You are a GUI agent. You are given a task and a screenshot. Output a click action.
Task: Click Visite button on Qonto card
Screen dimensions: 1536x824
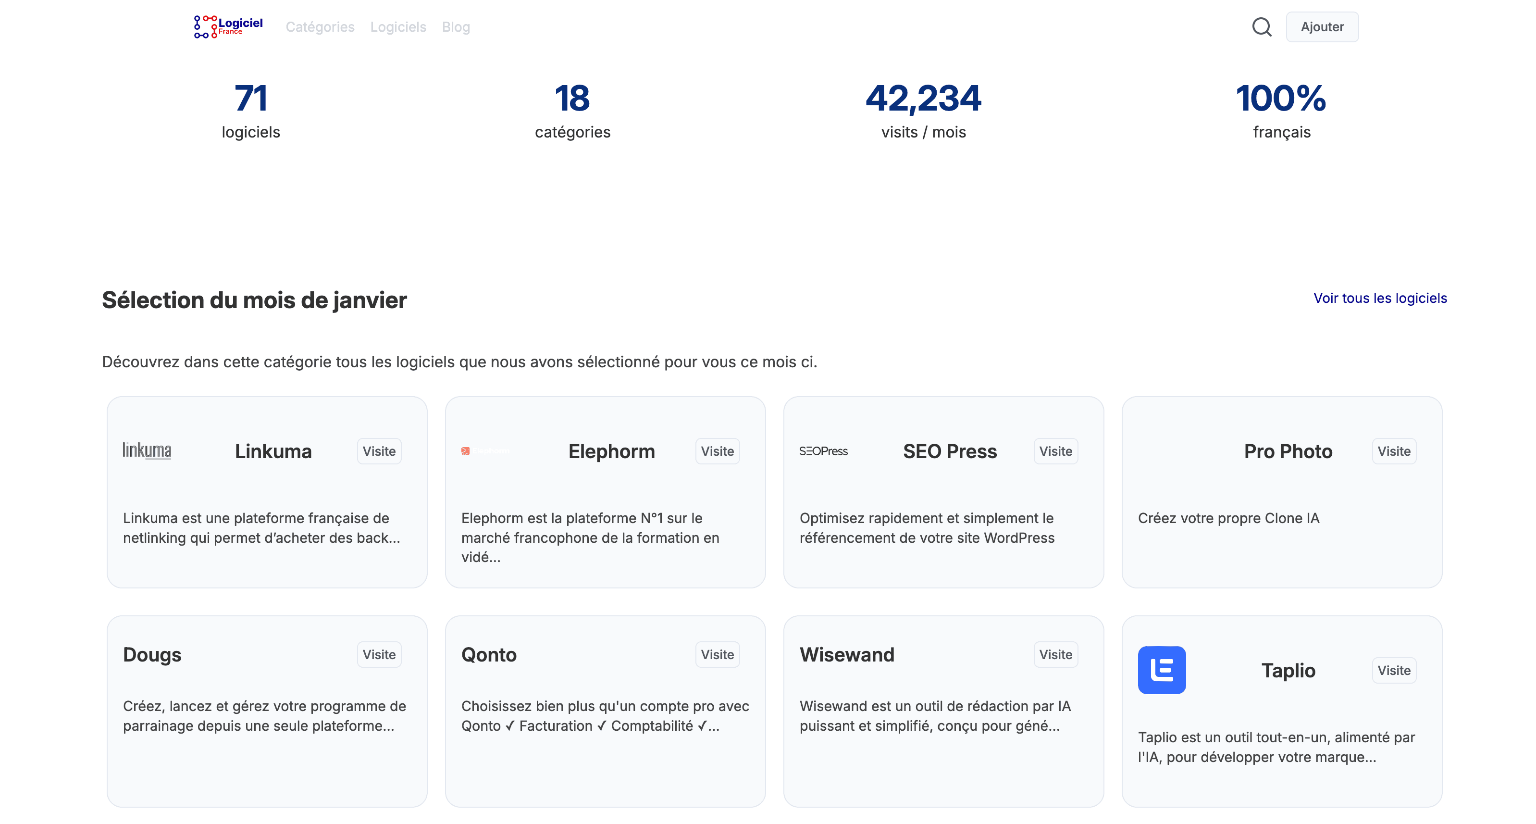tap(717, 655)
